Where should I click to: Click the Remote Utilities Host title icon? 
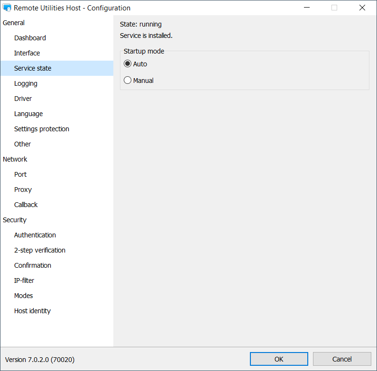7,8
